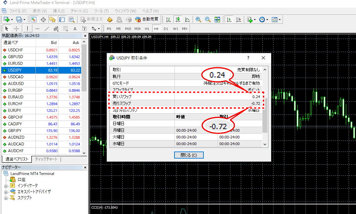Image resolution: width=356 pixels, height=214 pixels.
Task: Switch to M5 timeframe
Action: pos(119,29)
